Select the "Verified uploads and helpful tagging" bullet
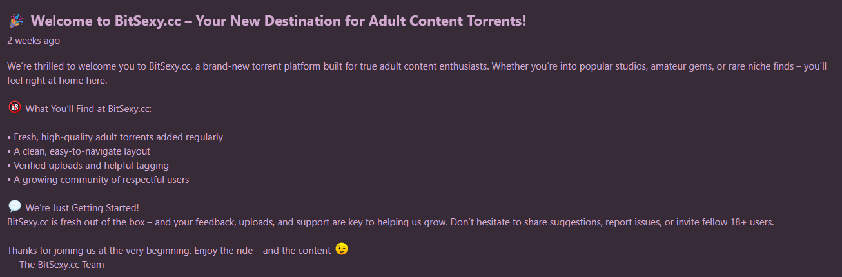Screen dimensions: 842x277 tap(91, 166)
